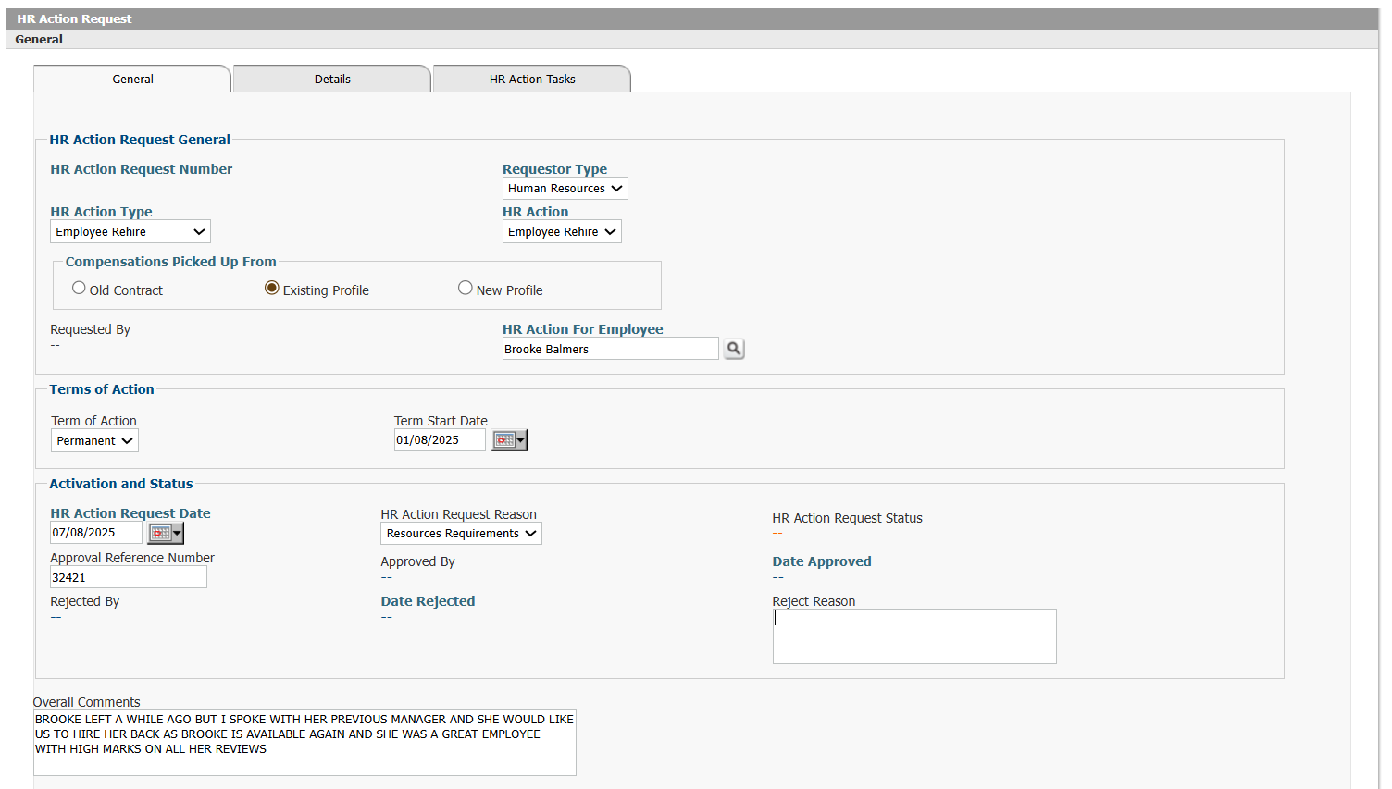
Task: Click the Terms of Action section heading
Action: (102, 389)
